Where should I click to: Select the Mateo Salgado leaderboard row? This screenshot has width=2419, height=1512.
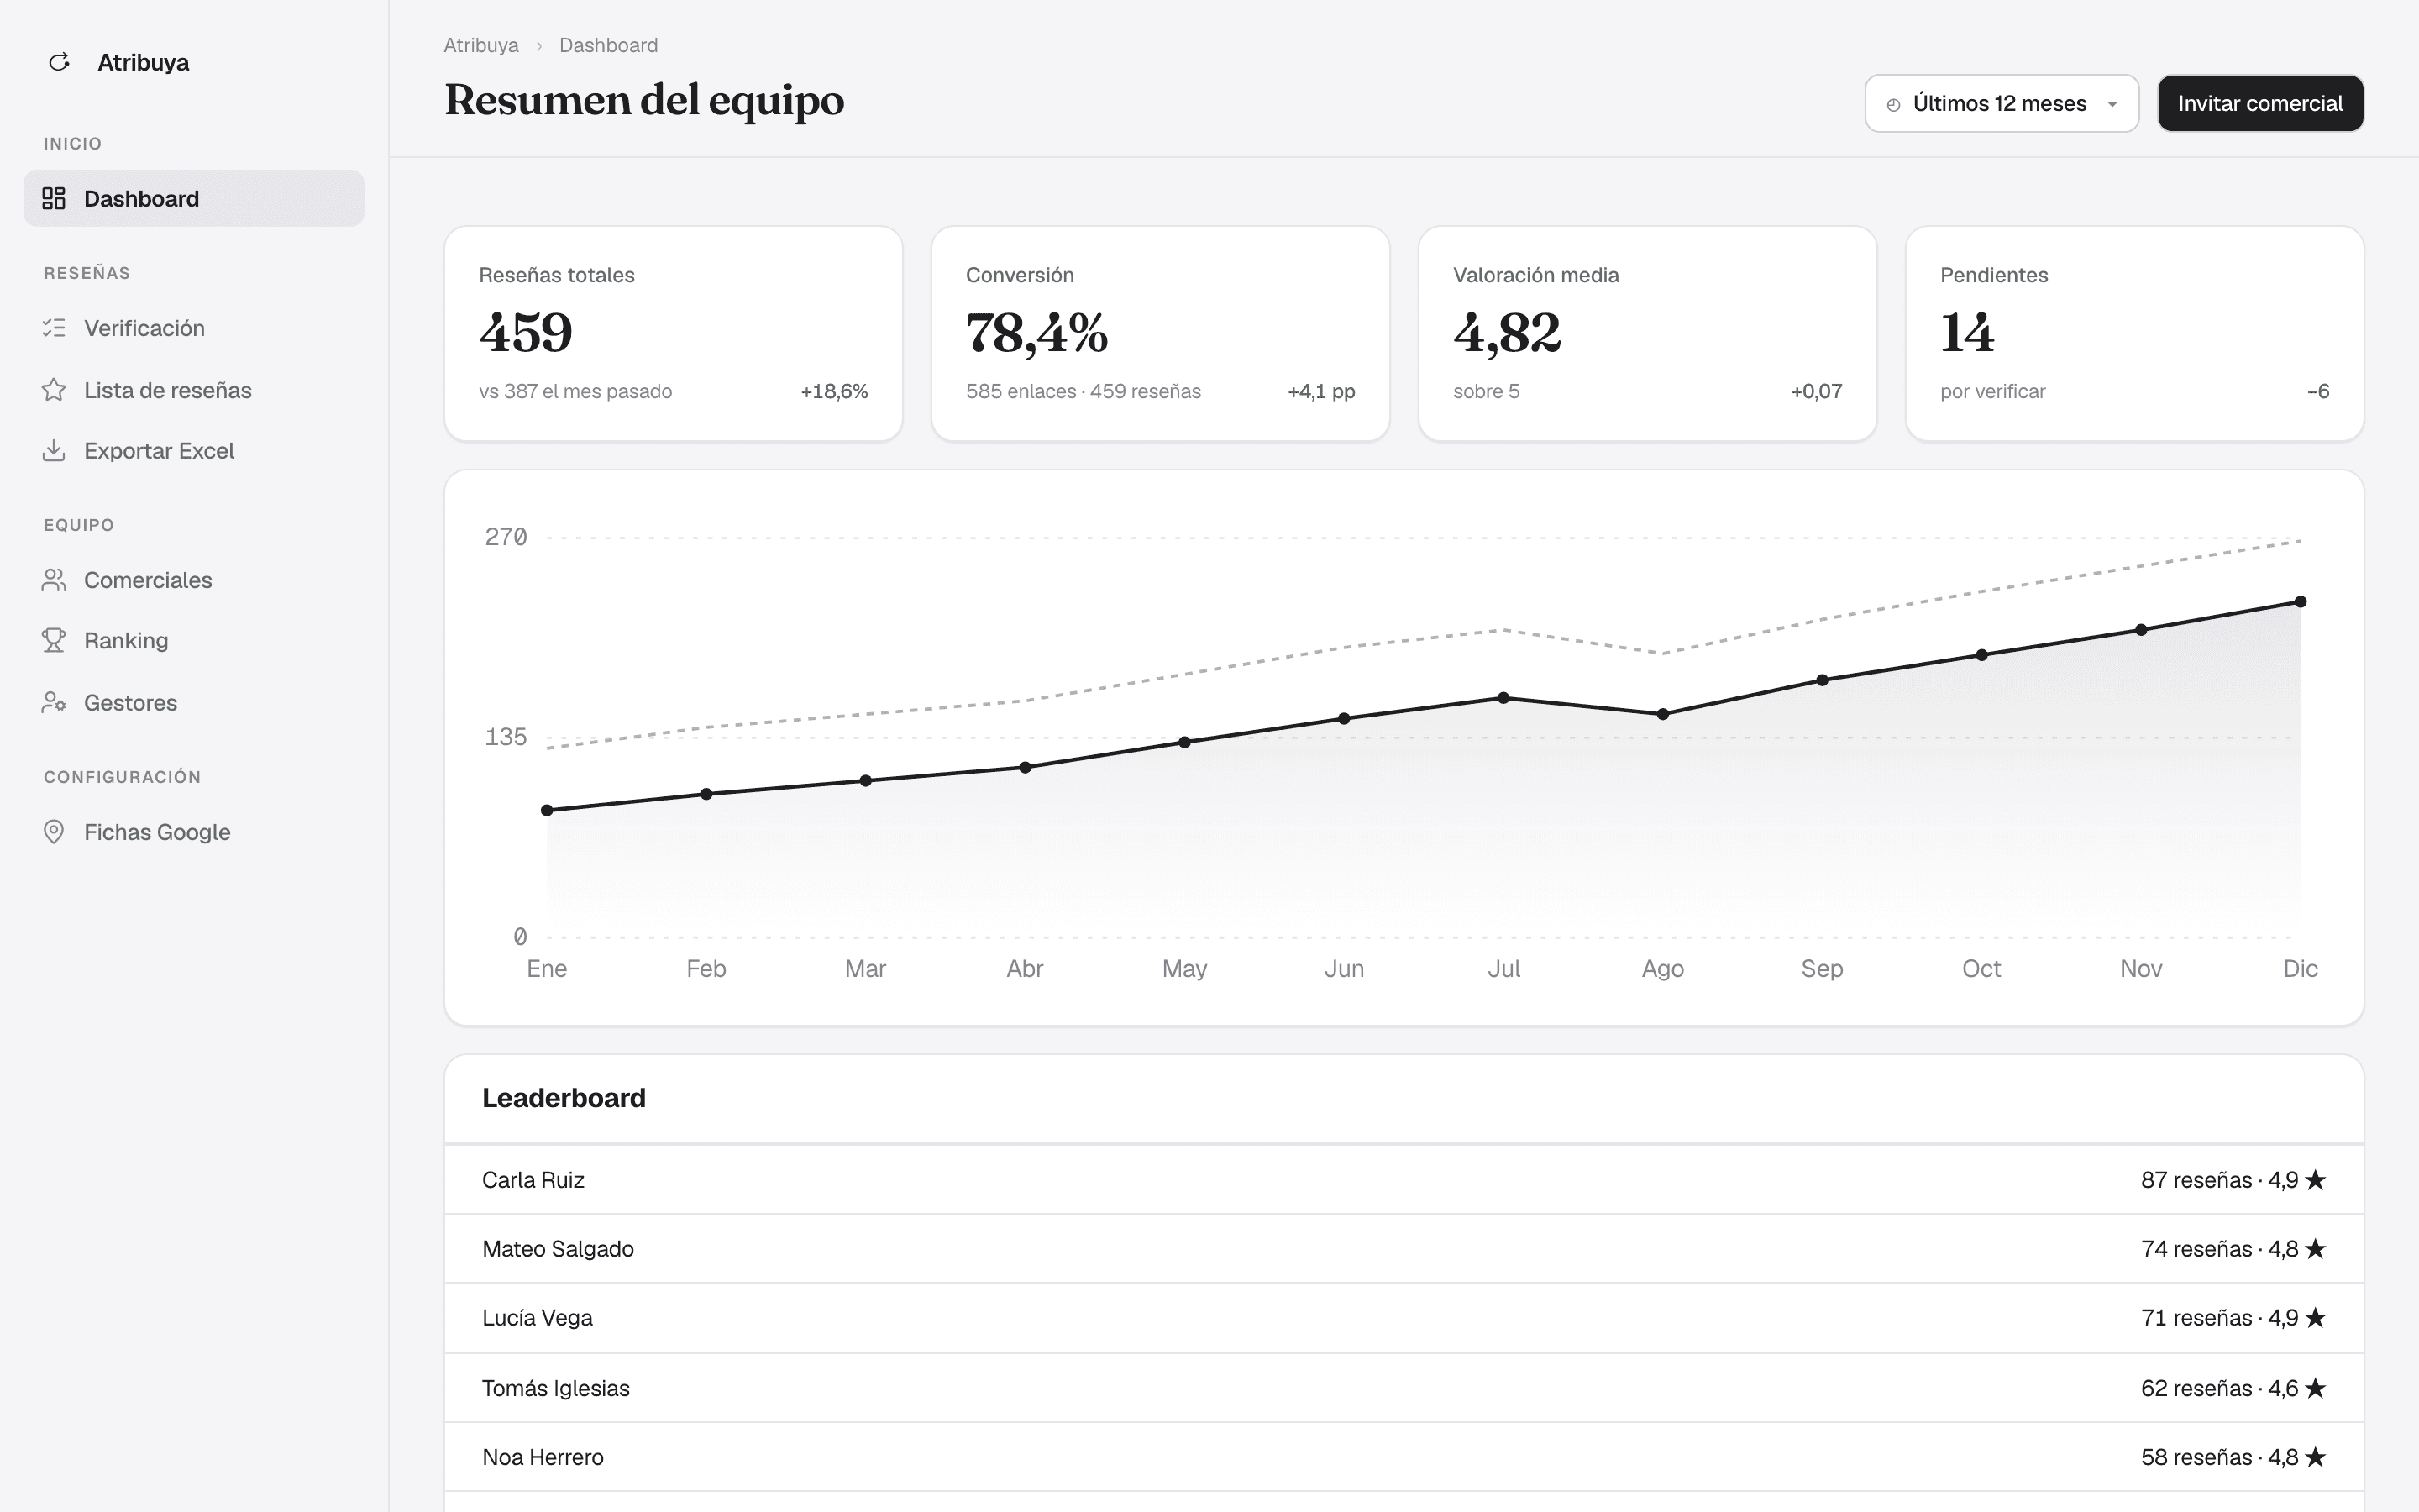point(1404,1249)
